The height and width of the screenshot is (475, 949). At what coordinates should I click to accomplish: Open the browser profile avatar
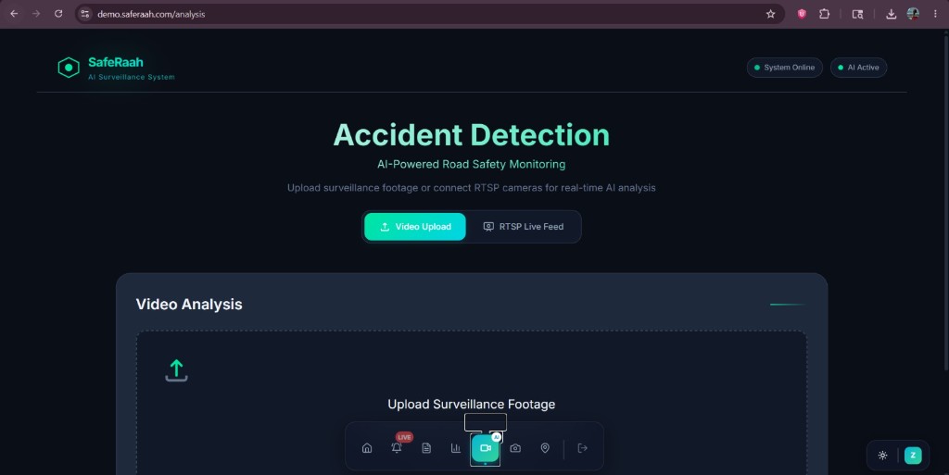point(913,14)
